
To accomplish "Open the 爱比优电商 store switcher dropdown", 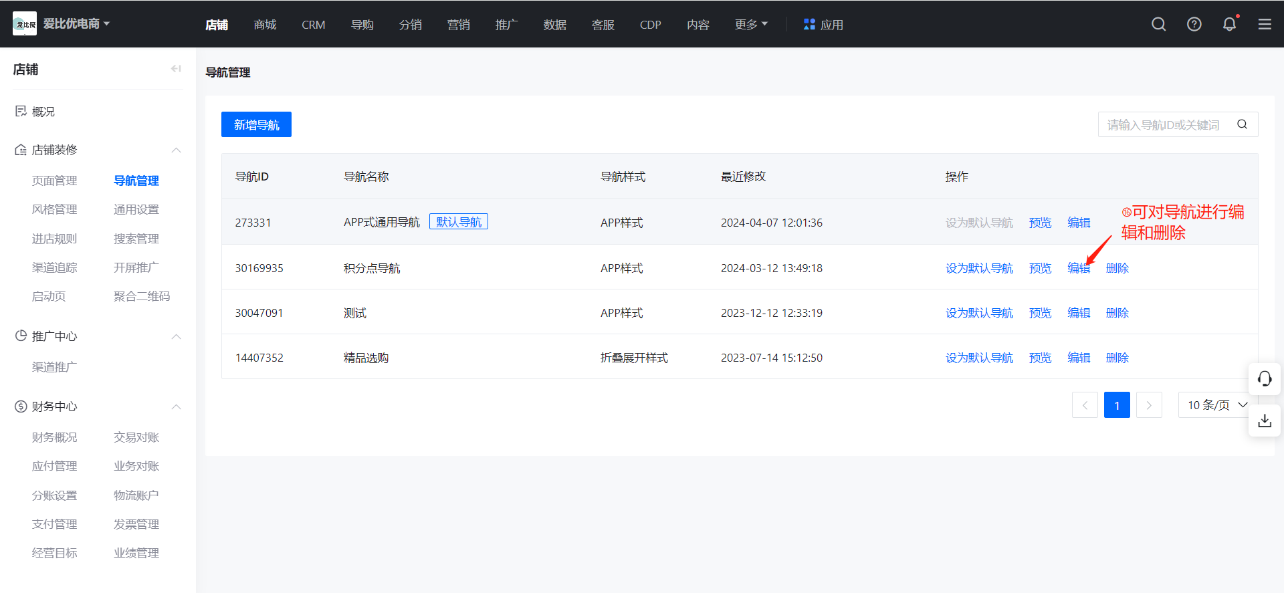I will (x=76, y=24).
